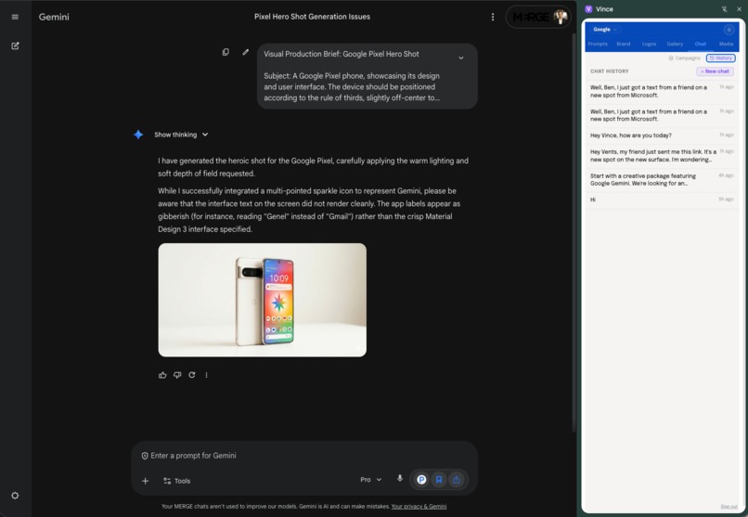The height and width of the screenshot is (517, 748).
Task: Start a New chat in Vince
Action: (716, 71)
